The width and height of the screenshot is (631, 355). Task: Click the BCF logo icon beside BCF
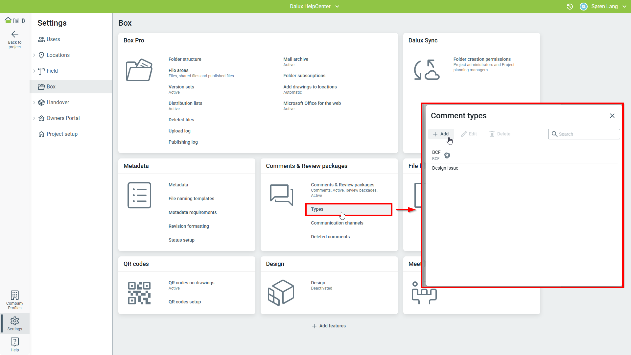point(447,155)
